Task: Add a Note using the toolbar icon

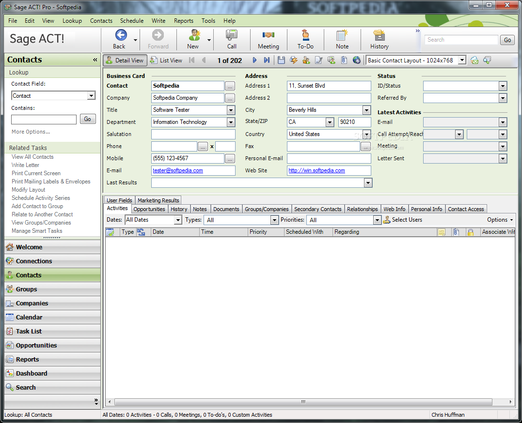Action: coord(342,35)
